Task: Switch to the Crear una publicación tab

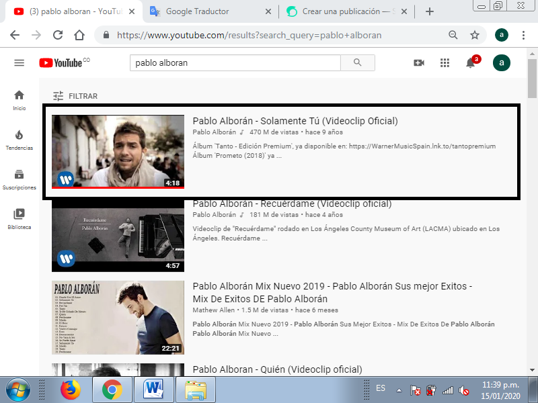Action: tap(342, 11)
